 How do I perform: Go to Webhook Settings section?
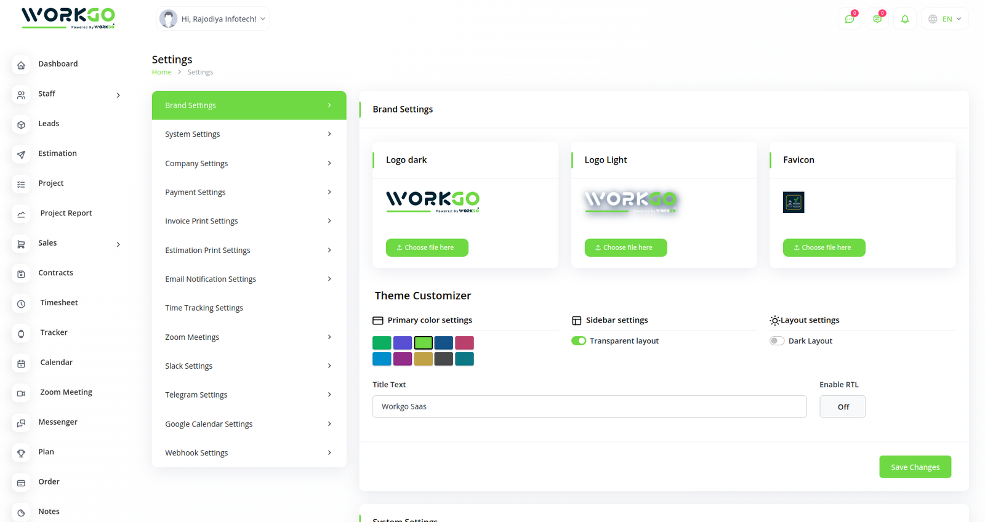249,452
